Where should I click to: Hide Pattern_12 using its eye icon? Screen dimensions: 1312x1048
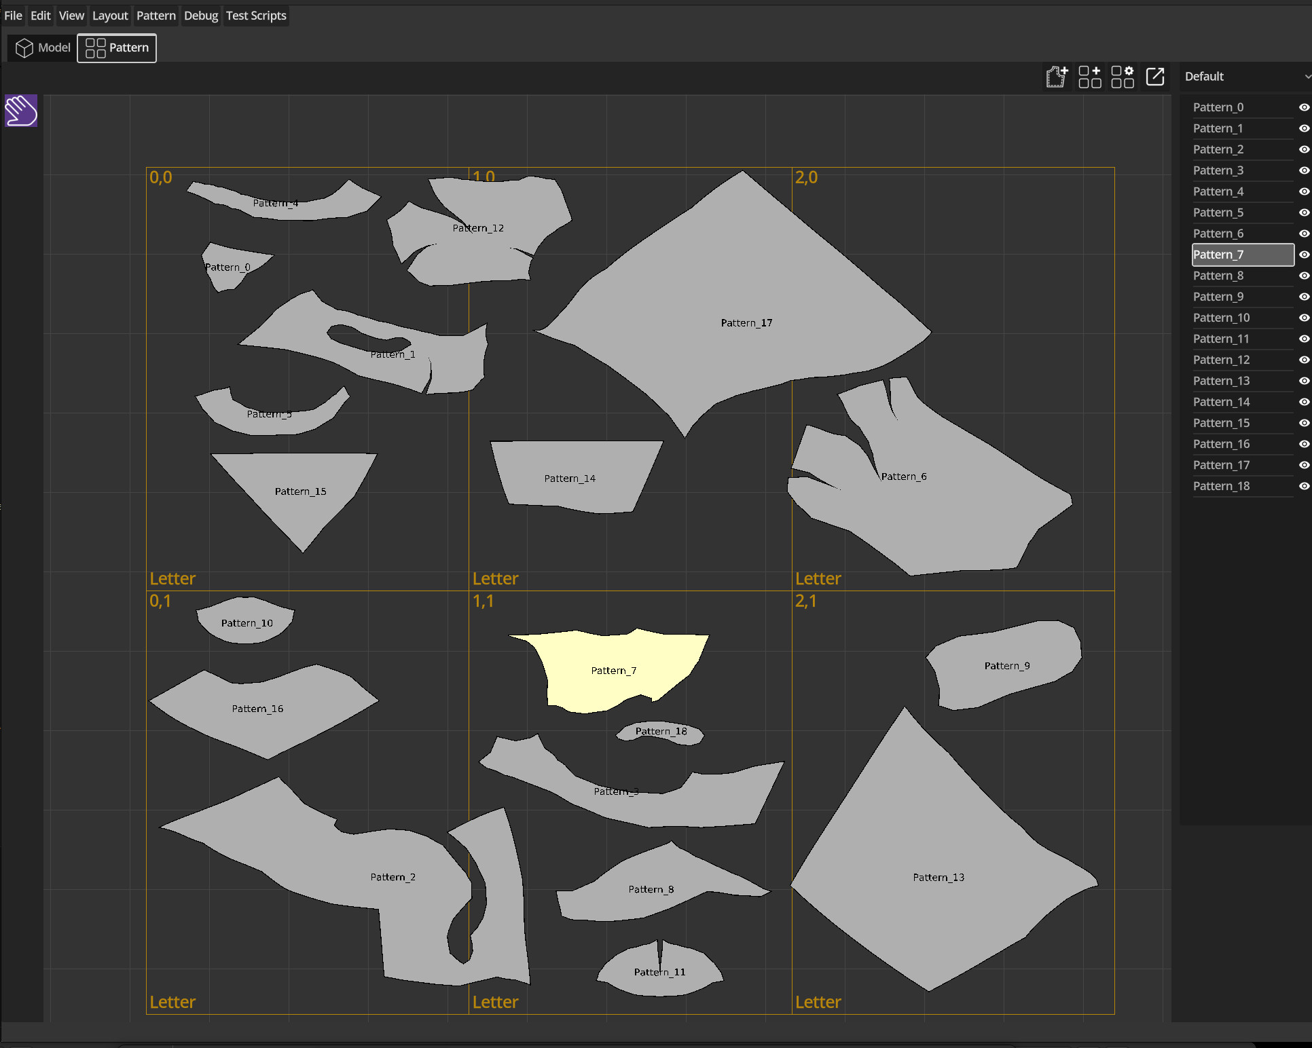pyautogui.click(x=1304, y=360)
